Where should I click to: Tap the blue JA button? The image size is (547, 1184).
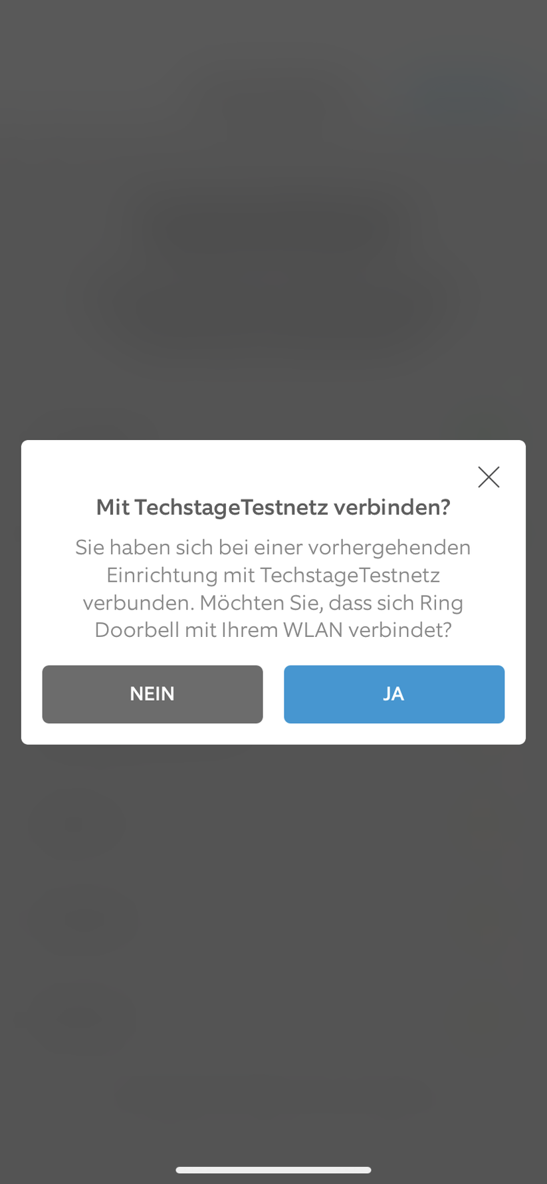tap(394, 694)
